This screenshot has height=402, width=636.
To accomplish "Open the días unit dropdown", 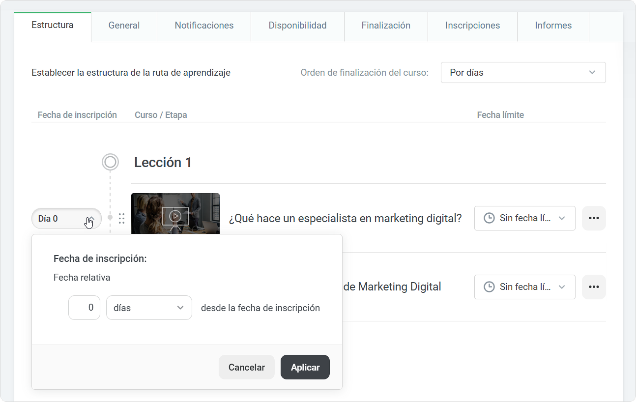I will (149, 308).
